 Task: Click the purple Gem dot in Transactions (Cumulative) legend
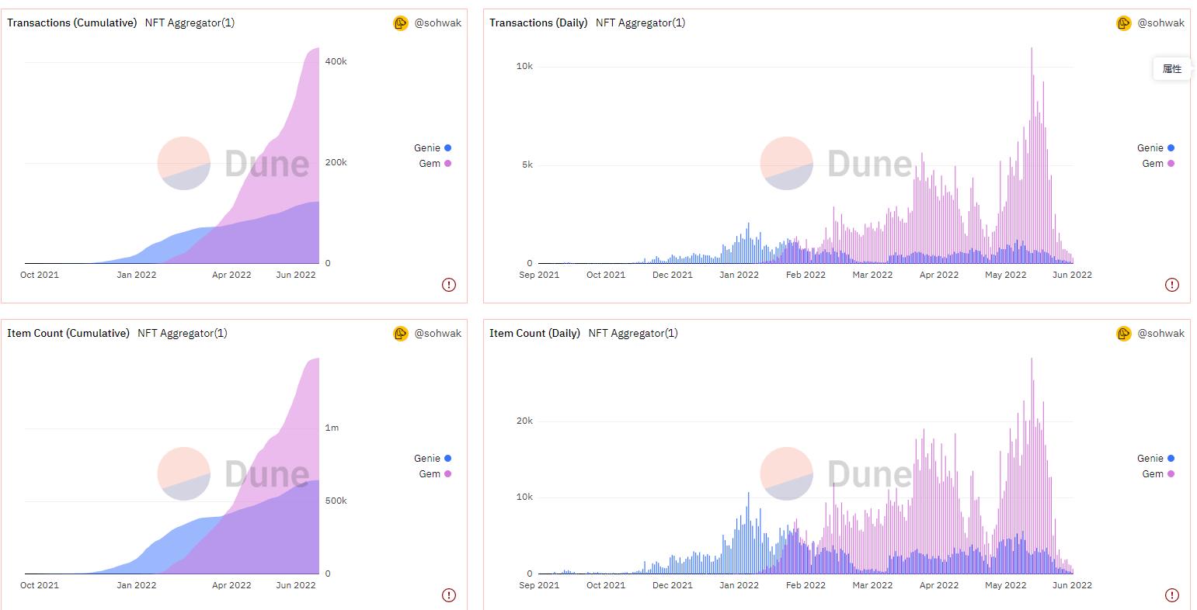(447, 164)
